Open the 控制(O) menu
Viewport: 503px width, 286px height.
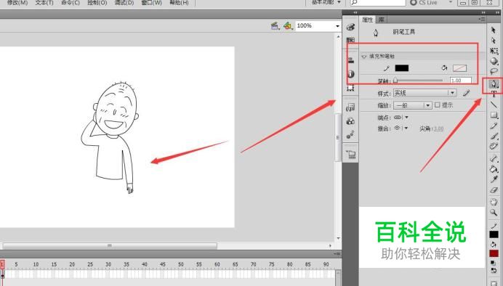tap(97, 3)
